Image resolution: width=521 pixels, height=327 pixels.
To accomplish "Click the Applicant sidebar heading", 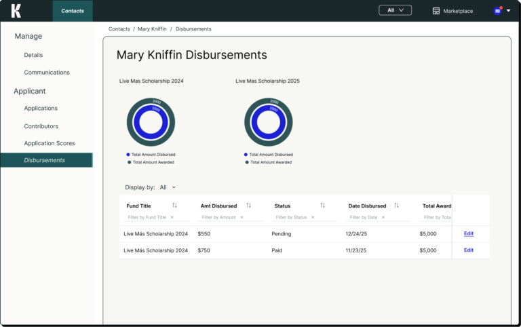I will pos(30,91).
